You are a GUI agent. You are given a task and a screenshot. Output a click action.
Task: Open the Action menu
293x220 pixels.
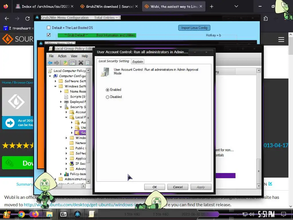pyautogui.click(x=62, y=56)
